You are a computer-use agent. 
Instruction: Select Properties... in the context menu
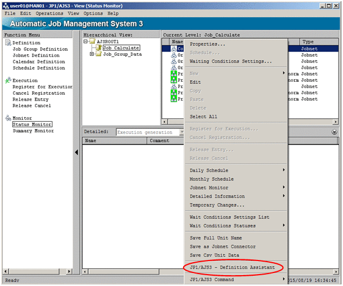[x=208, y=44]
